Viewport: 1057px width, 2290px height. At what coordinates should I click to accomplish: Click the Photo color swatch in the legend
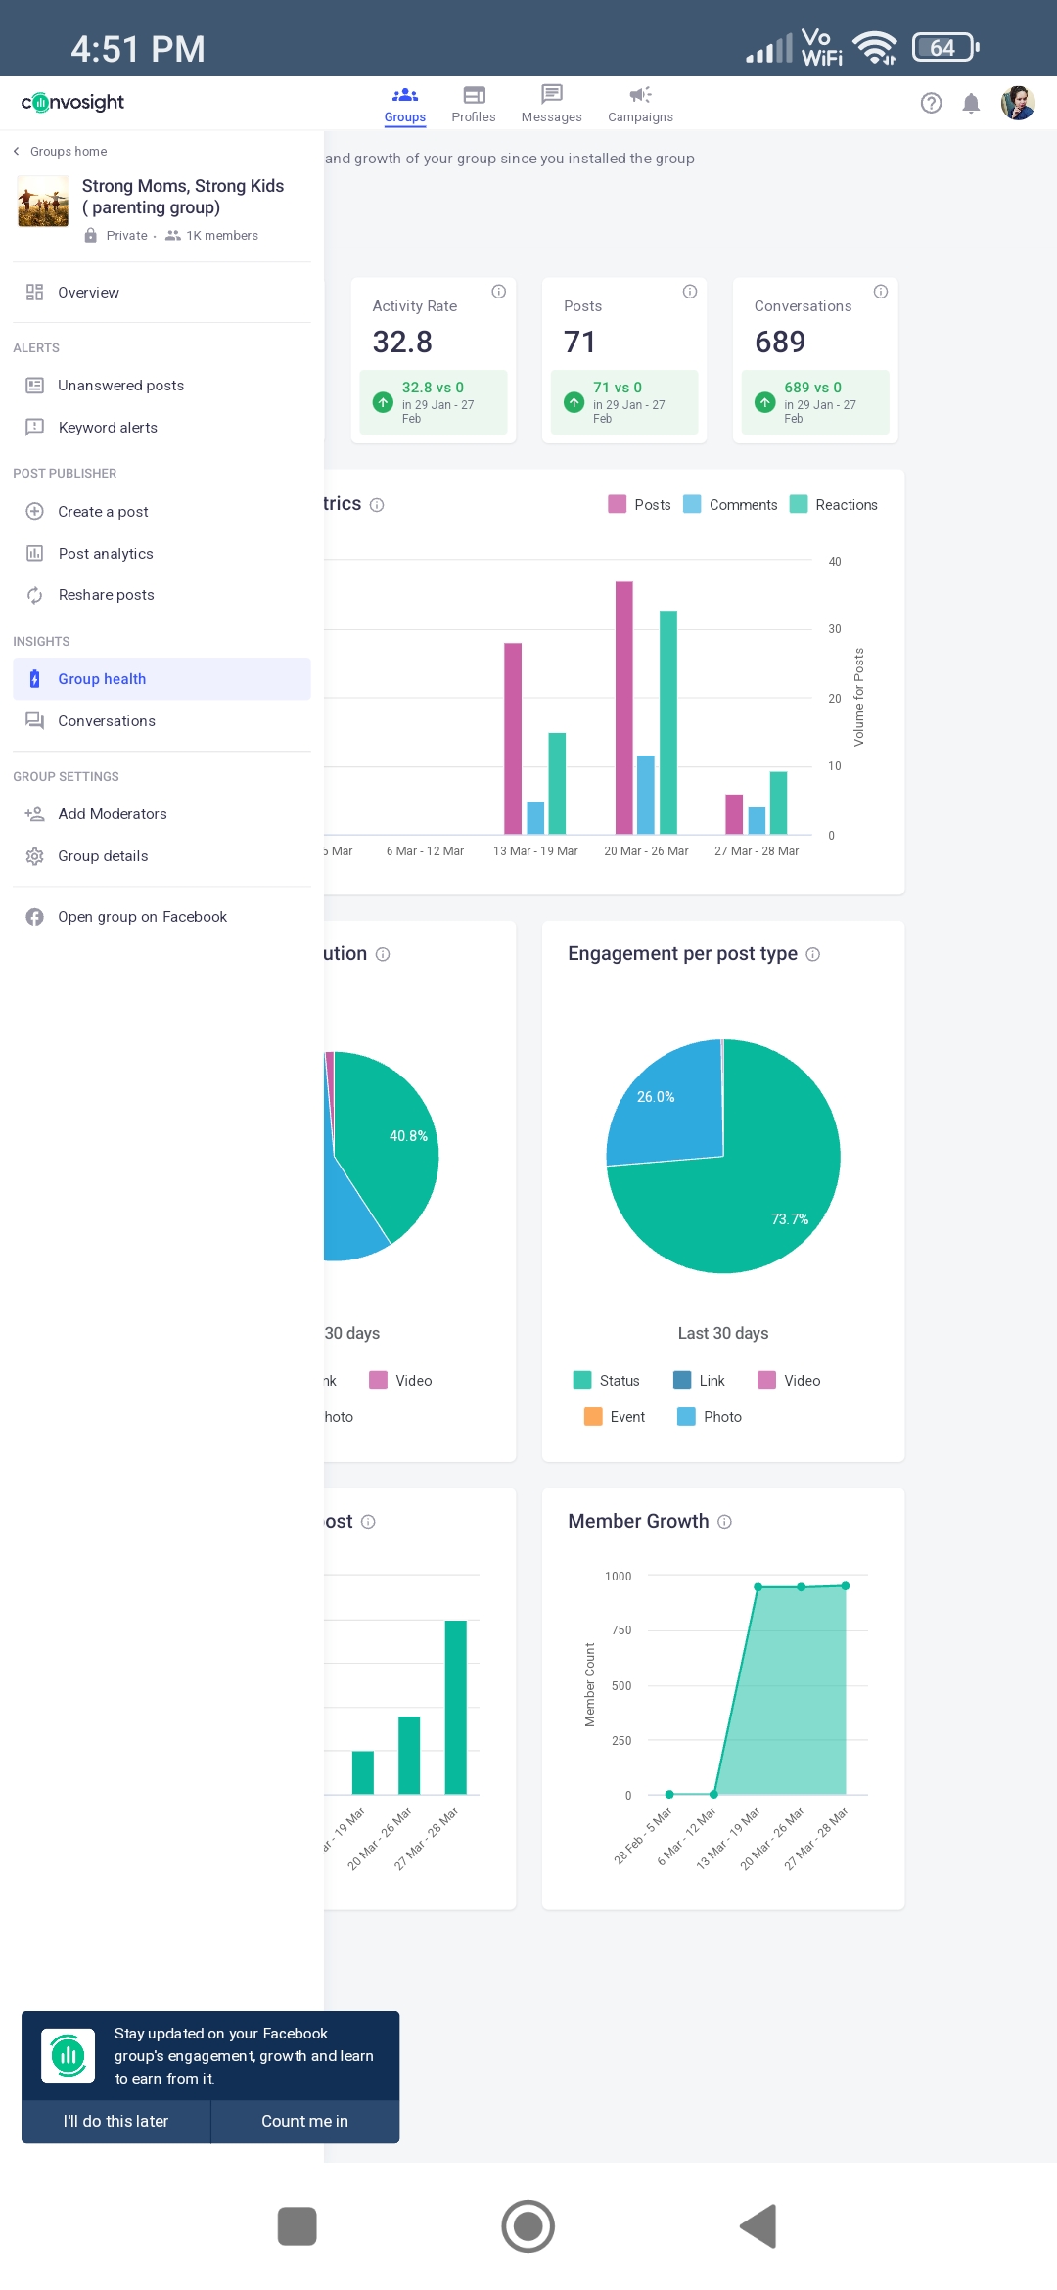[686, 1416]
